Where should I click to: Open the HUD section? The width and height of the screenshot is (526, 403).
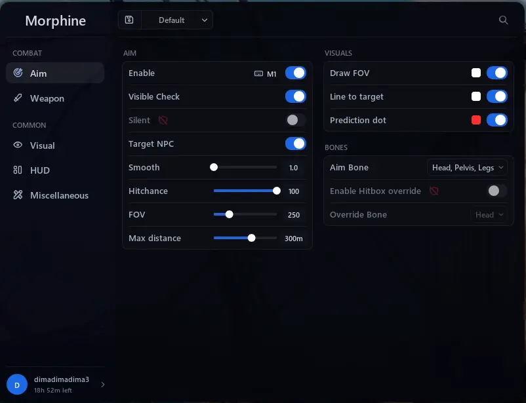pyautogui.click(x=55, y=170)
